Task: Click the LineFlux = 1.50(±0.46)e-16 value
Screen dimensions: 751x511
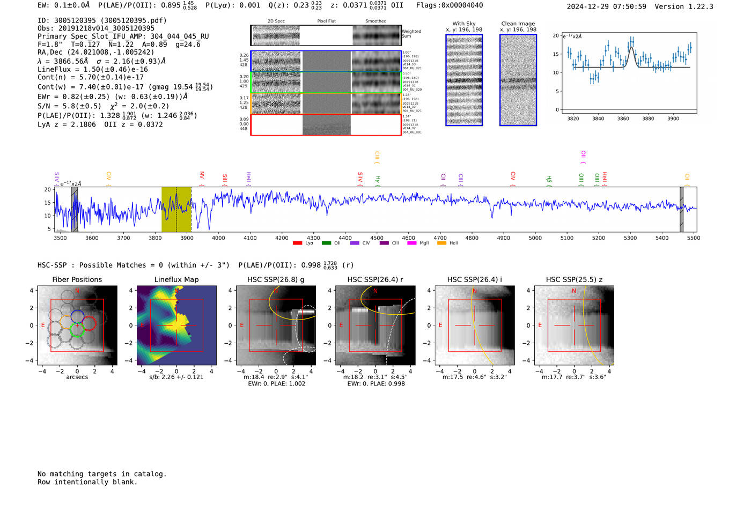Action: pyautogui.click(x=93, y=69)
